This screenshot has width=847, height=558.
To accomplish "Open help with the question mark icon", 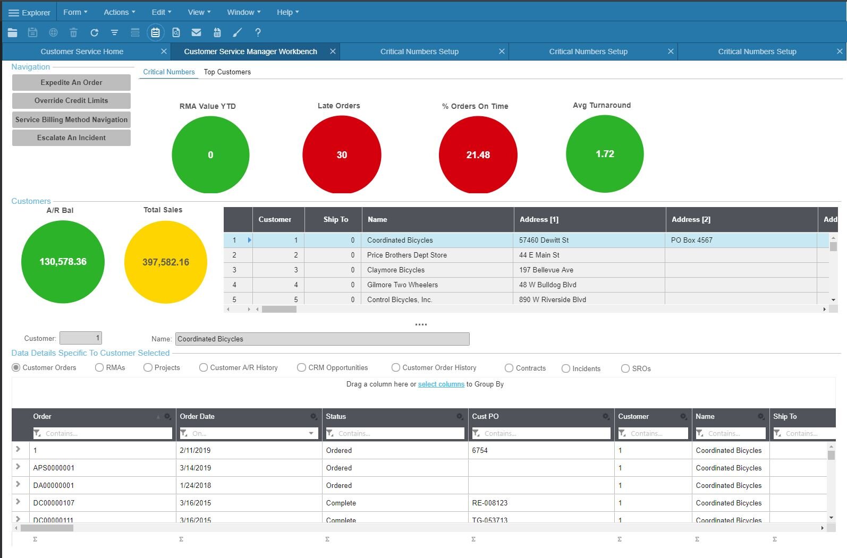I will click(x=258, y=33).
